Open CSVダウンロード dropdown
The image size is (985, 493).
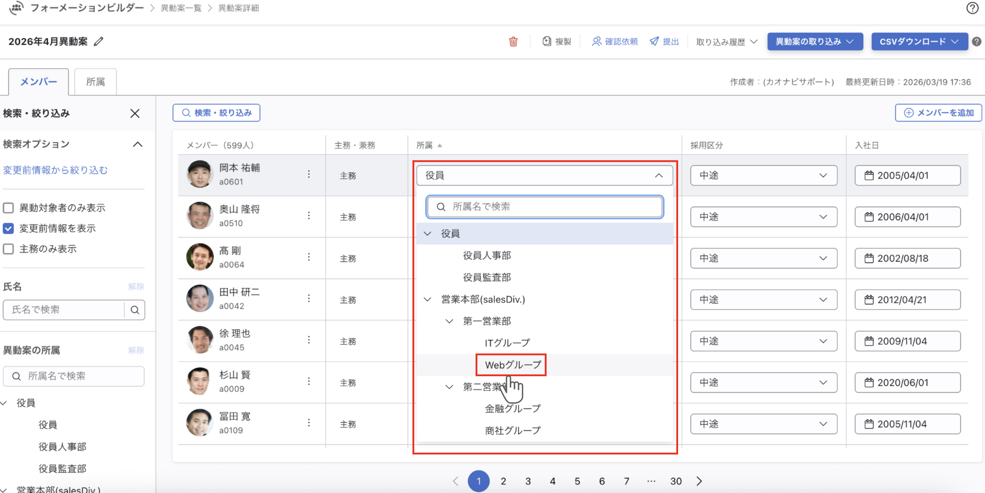919,41
